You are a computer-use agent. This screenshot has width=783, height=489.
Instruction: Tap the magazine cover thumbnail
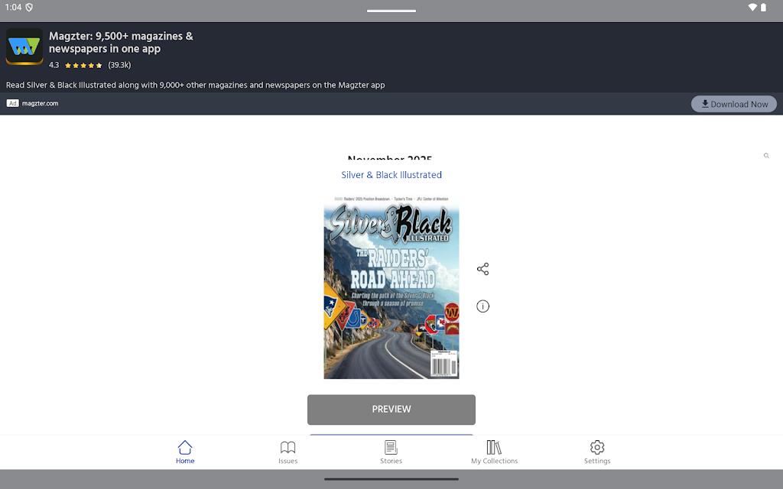click(x=391, y=287)
